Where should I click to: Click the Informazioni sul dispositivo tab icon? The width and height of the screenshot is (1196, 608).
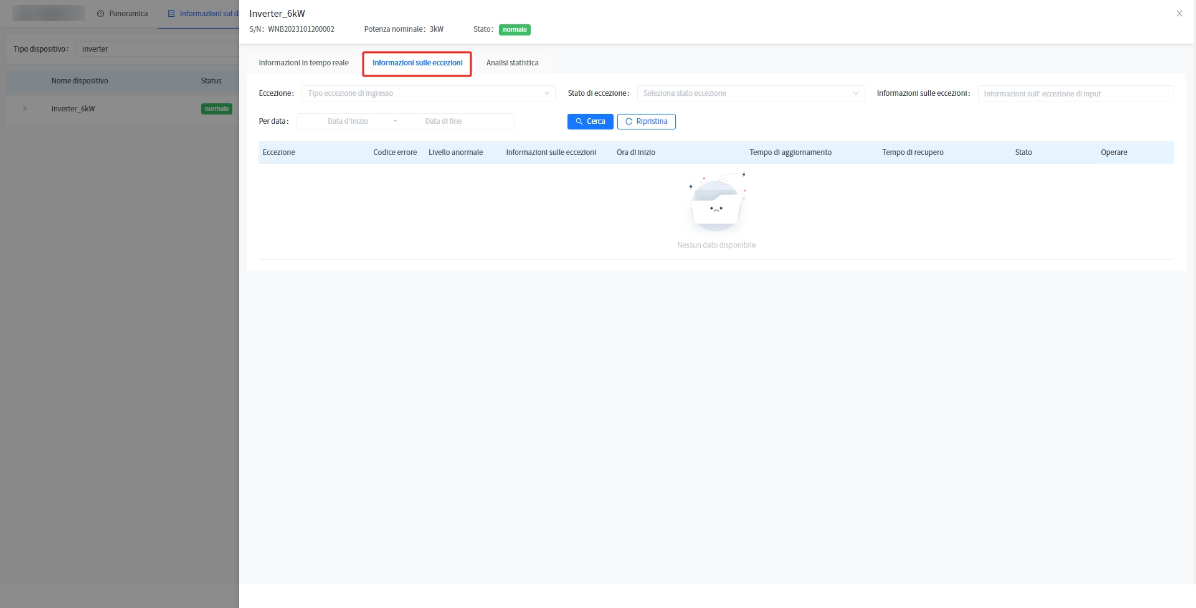coord(171,14)
